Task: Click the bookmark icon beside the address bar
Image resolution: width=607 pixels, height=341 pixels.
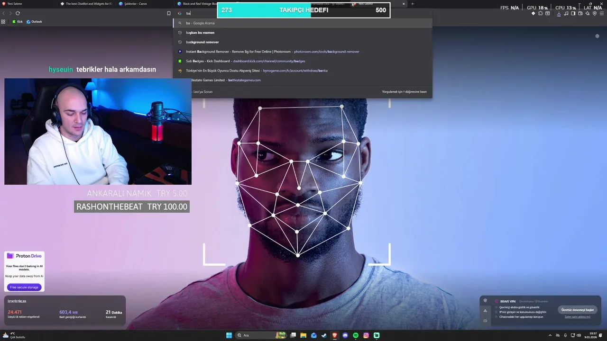Action: coord(168,13)
